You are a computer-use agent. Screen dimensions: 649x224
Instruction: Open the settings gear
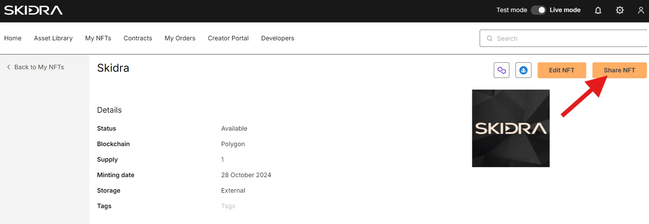pos(620,10)
